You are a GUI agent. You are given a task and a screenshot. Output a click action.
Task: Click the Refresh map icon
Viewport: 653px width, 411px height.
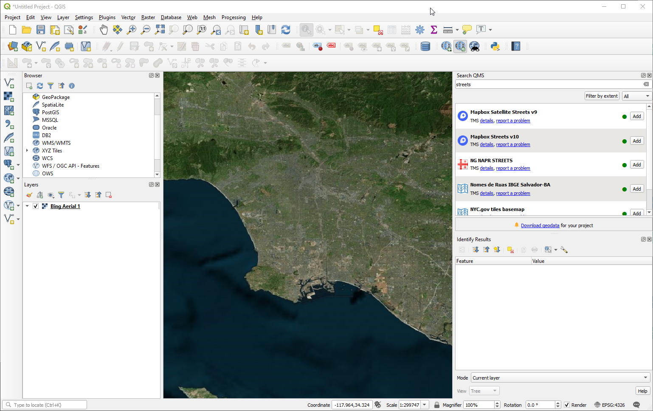click(286, 30)
